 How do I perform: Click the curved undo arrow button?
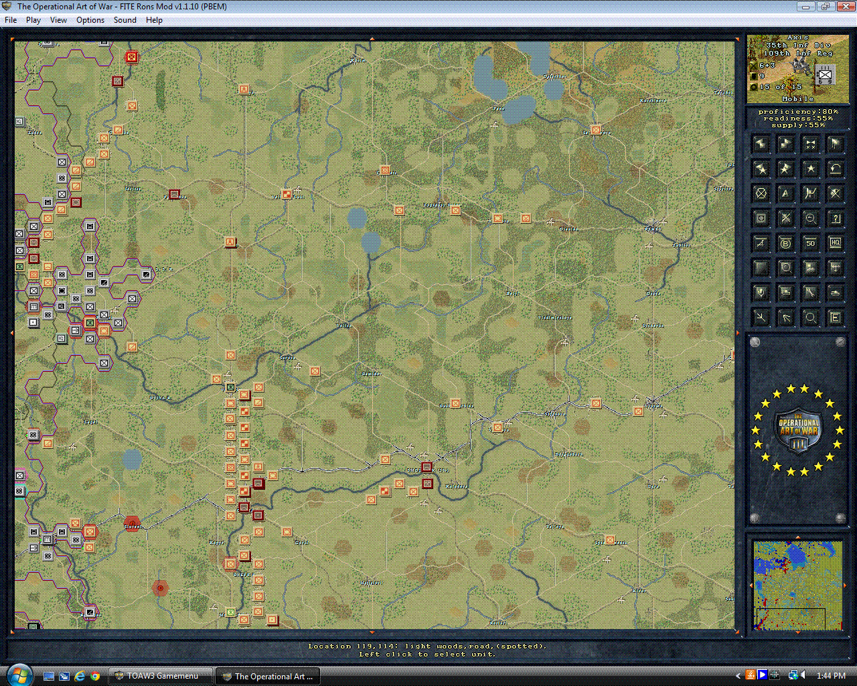(835, 169)
